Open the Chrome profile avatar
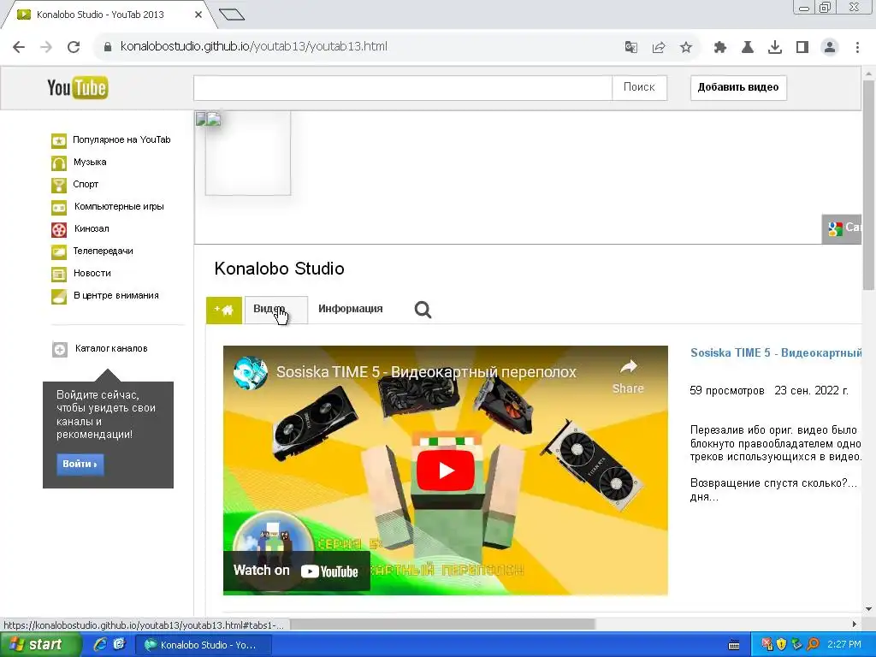Image resolution: width=876 pixels, height=657 pixels. point(830,48)
